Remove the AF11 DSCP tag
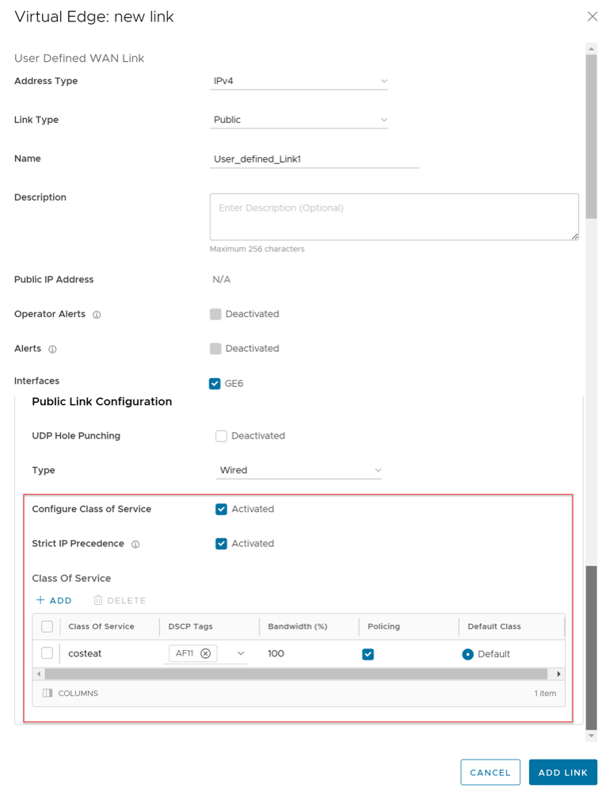Screen dimensions: 602x792 (x=205, y=654)
